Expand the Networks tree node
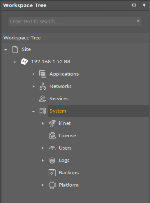The image size is (150, 203). point(33,86)
